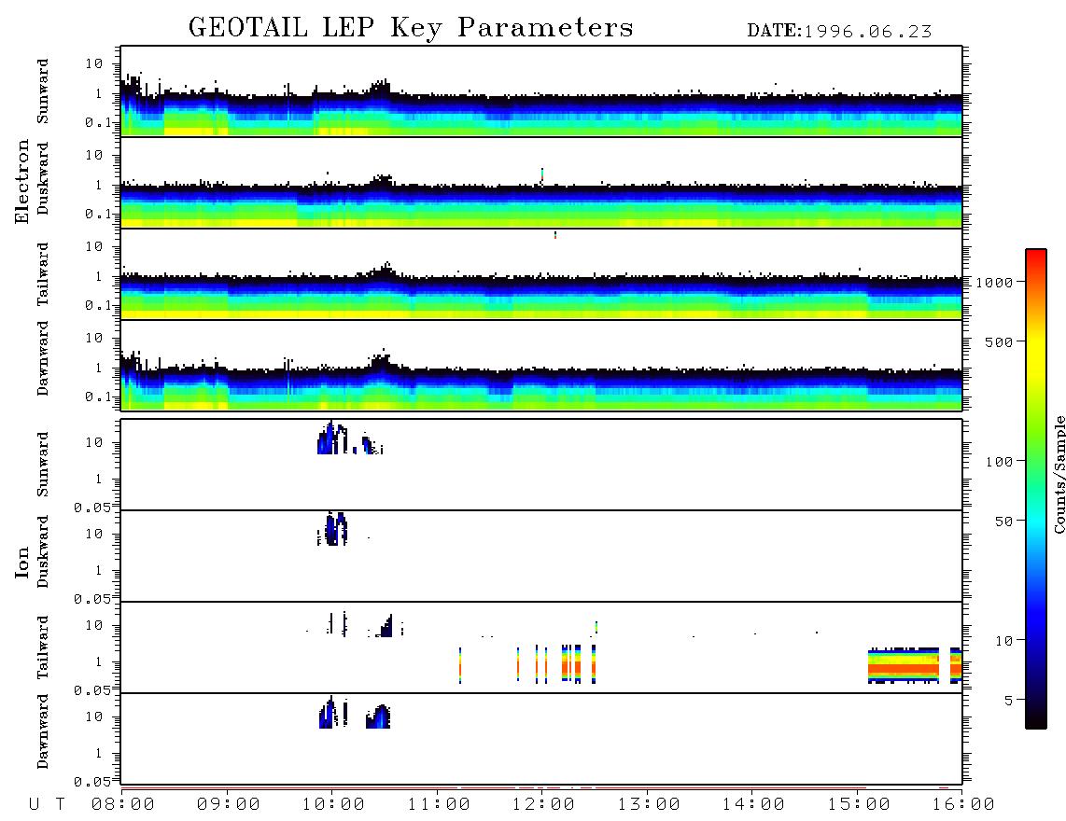This screenshot has width=1066, height=821.
Task: Click the 12:00 time tick label
Action: (x=543, y=804)
